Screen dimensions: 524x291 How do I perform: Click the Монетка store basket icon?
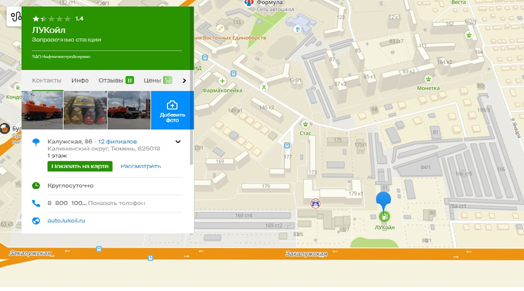tap(428, 79)
